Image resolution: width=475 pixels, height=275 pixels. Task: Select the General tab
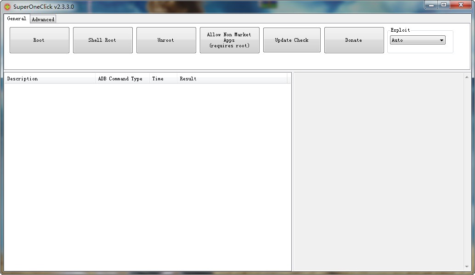coord(17,18)
